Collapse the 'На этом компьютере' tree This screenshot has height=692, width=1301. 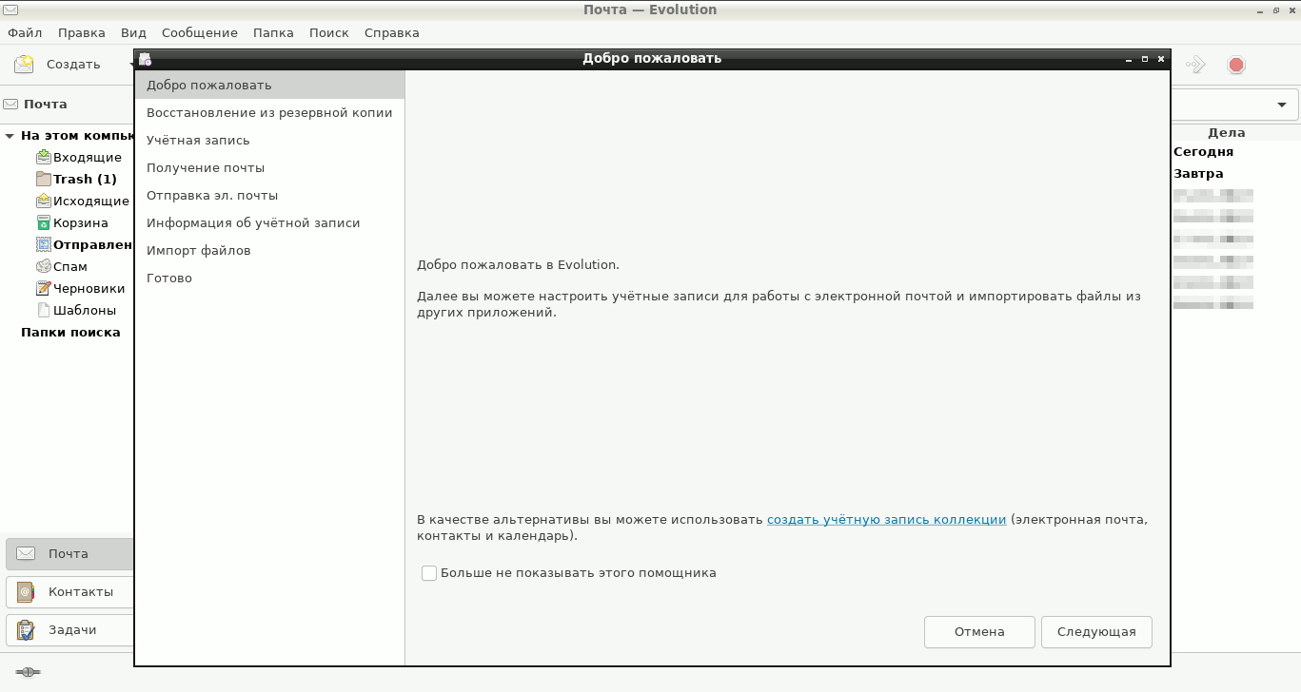pos(10,136)
